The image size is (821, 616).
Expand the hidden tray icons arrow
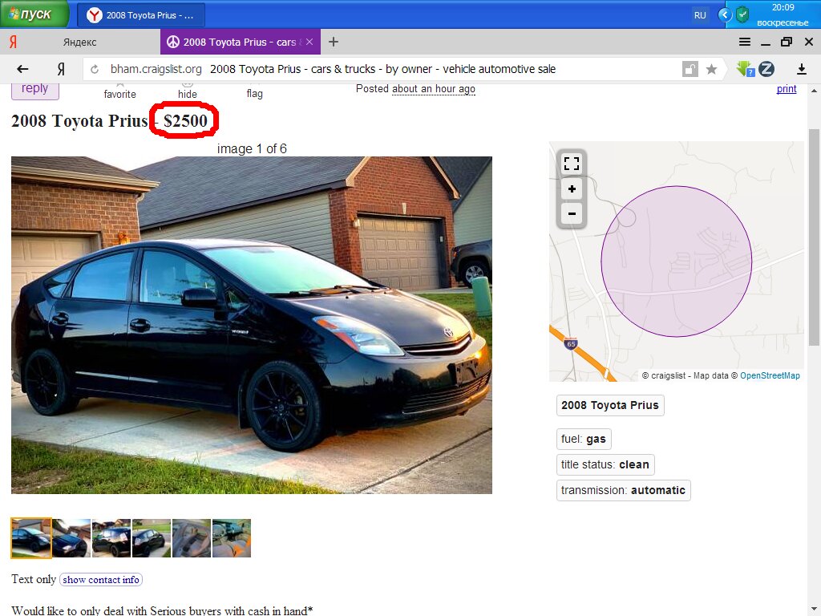[x=725, y=14]
